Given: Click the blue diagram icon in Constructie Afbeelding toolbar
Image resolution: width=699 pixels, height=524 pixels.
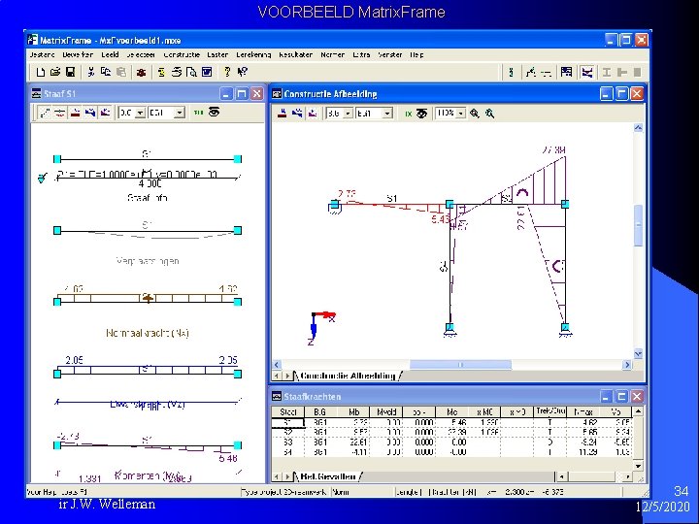Looking at the screenshot, I should tap(297, 114).
